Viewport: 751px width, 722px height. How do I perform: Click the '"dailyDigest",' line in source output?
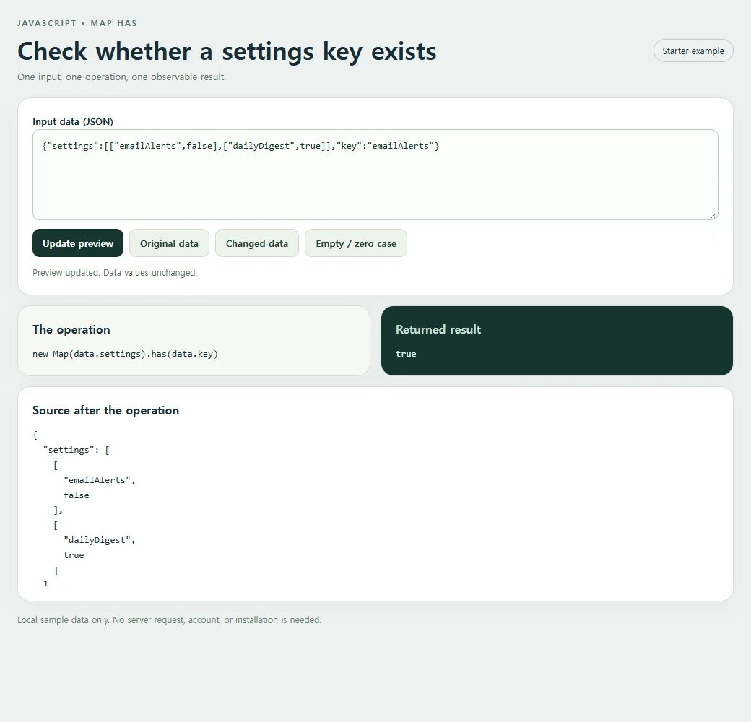coord(100,540)
